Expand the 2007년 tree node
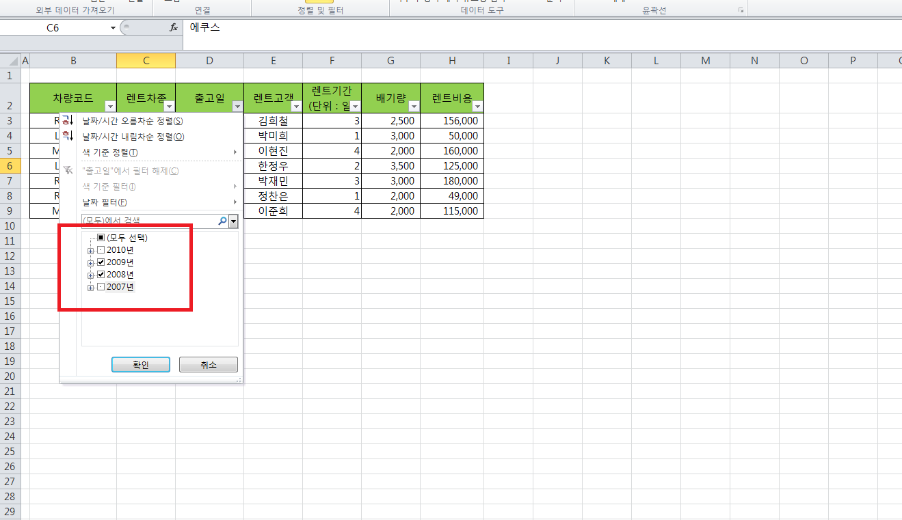This screenshot has height=520, width=902. click(x=90, y=288)
